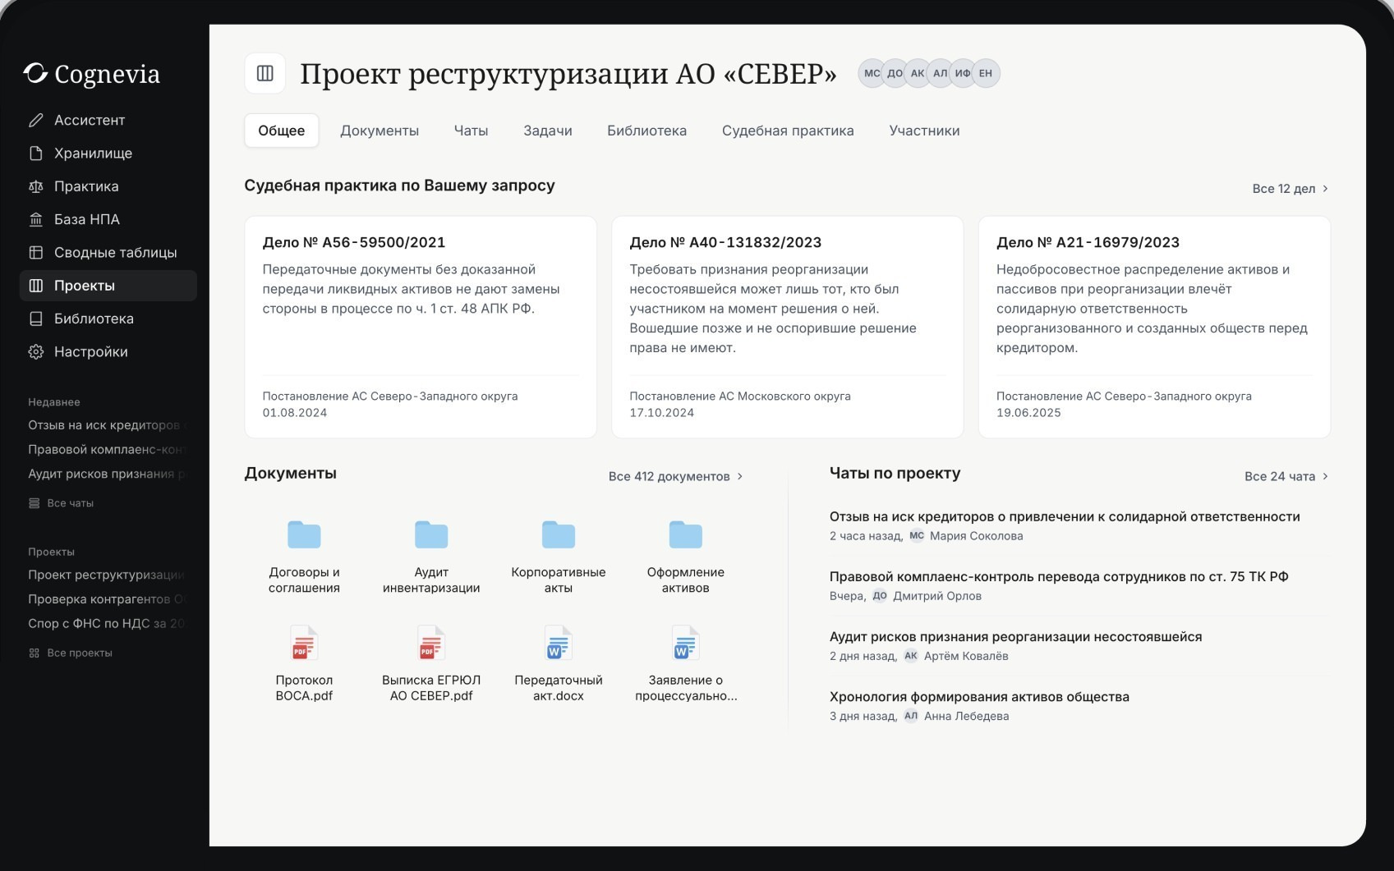1394x871 pixels.
Task: Click the ЕН participant avatar in header
Action: (x=986, y=73)
